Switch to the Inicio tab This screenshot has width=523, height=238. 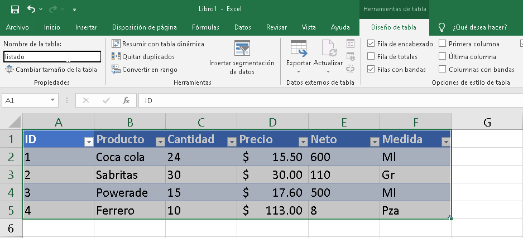[x=52, y=27]
